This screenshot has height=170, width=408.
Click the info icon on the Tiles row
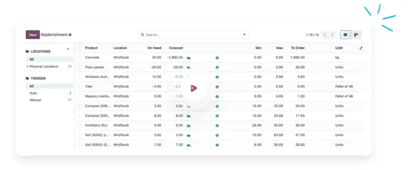pos(217,87)
